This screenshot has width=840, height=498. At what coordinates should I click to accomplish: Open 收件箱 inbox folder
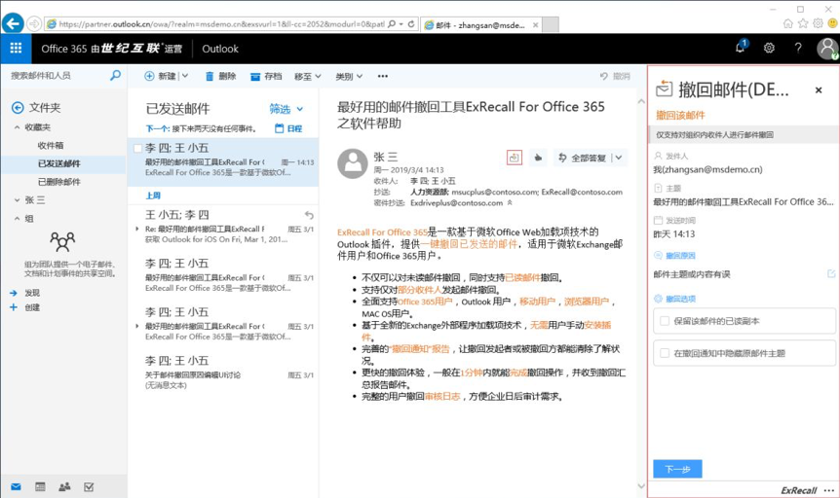[51, 146]
